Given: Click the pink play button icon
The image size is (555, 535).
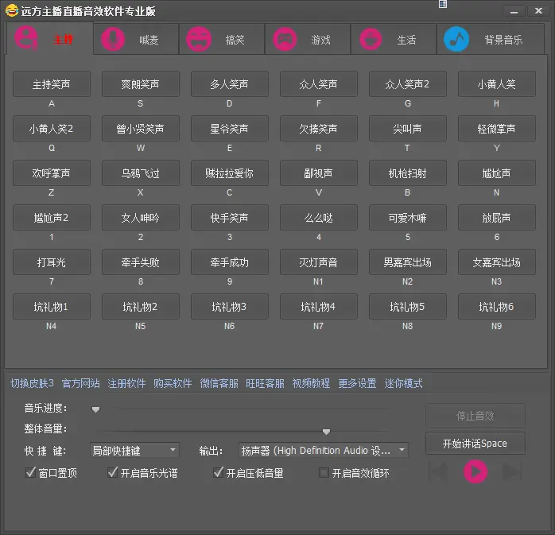Looking at the screenshot, I should (475, 471).
